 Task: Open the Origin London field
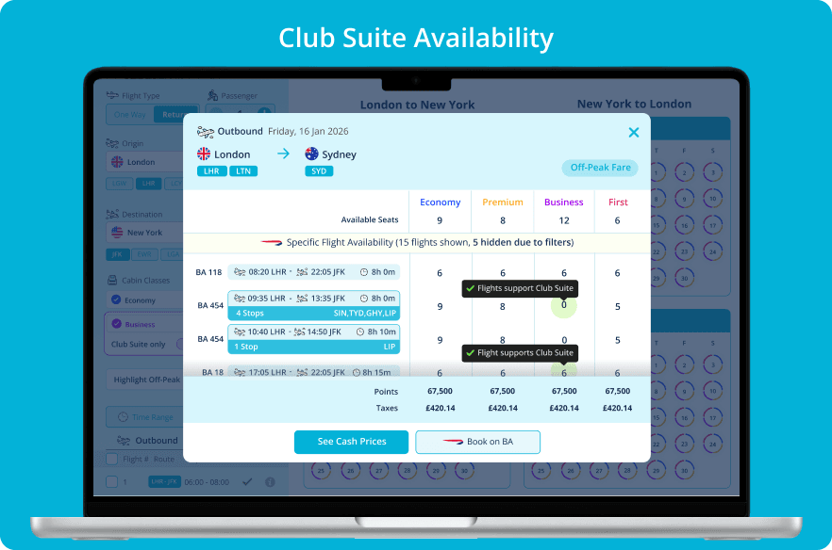pyautogui.click(x=145, y=162)
